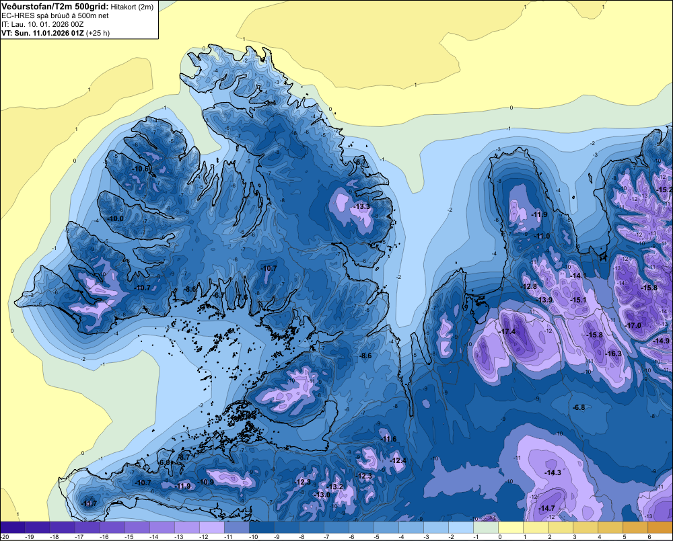The height and width of the screenshot is (541, 673).
Task: Click the -14.7 temperature value
Action: tap(547, 508)
